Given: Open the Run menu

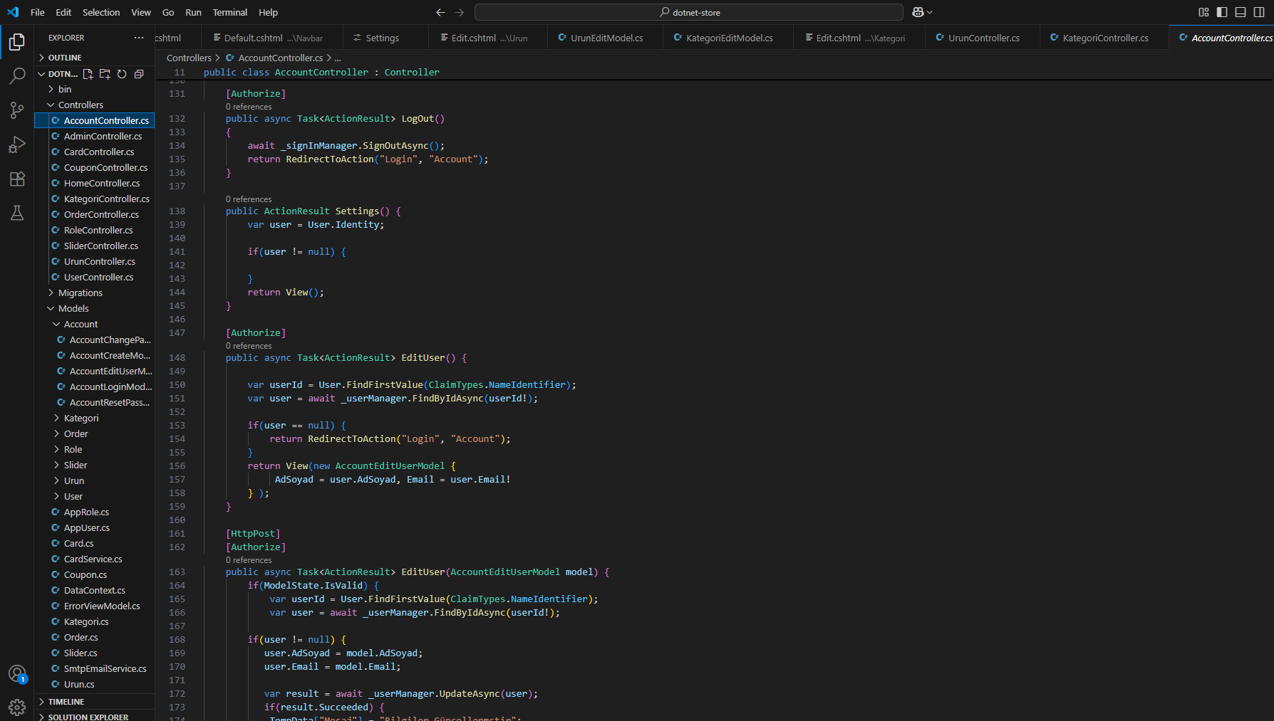Looking at the screenshot, I should point(193,12).
